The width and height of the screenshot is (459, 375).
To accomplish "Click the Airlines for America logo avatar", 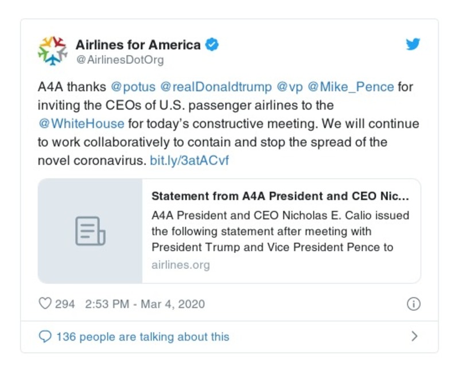I will (52, 50).
